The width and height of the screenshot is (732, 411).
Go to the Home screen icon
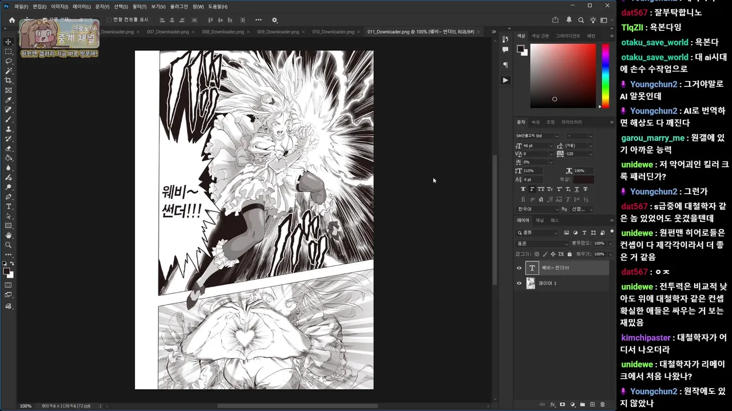click(11, 20)
